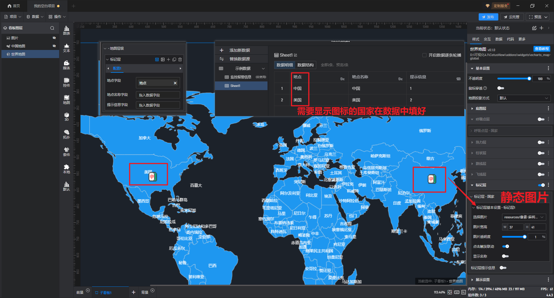Click the plus icon in 标记层 header
This screenshot has width=554, height=298.
click(x=169, y=59)
